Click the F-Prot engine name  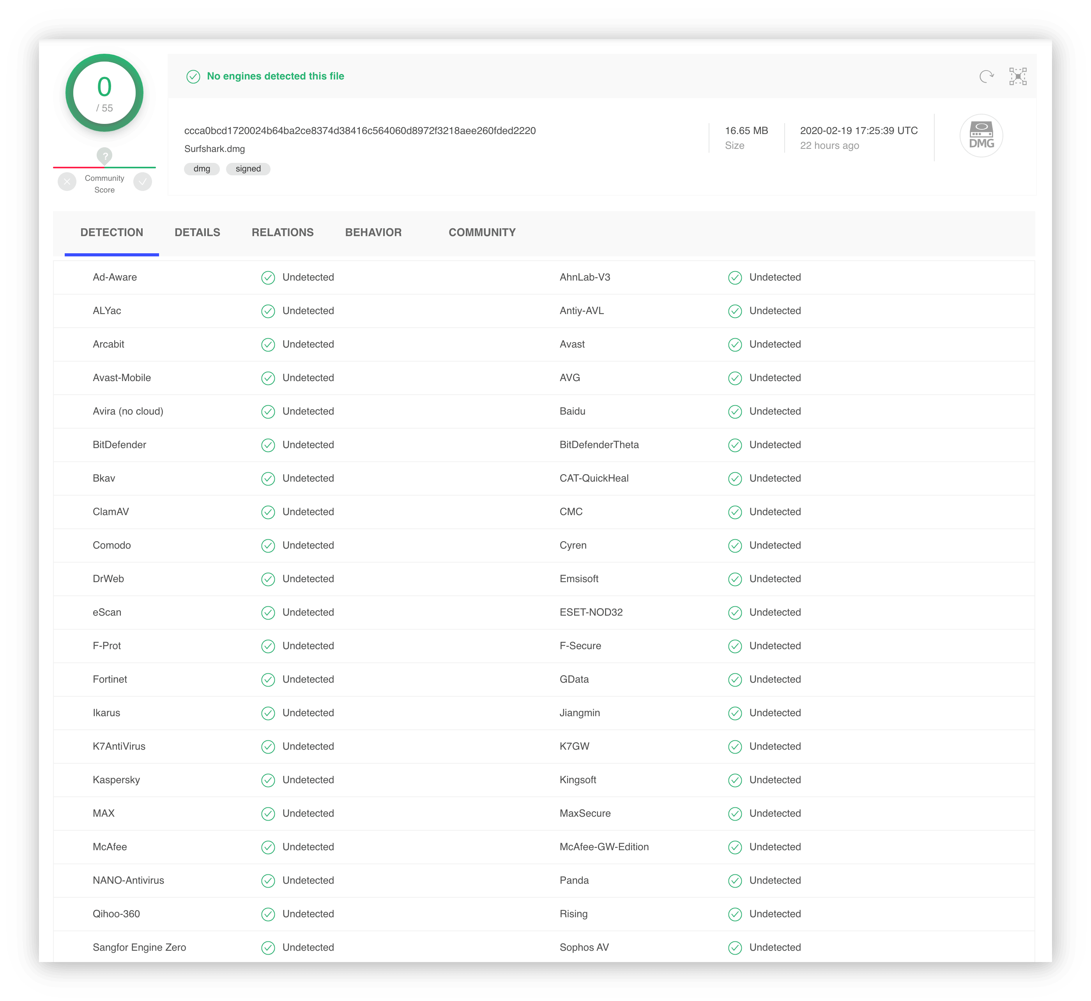[107, 646]
